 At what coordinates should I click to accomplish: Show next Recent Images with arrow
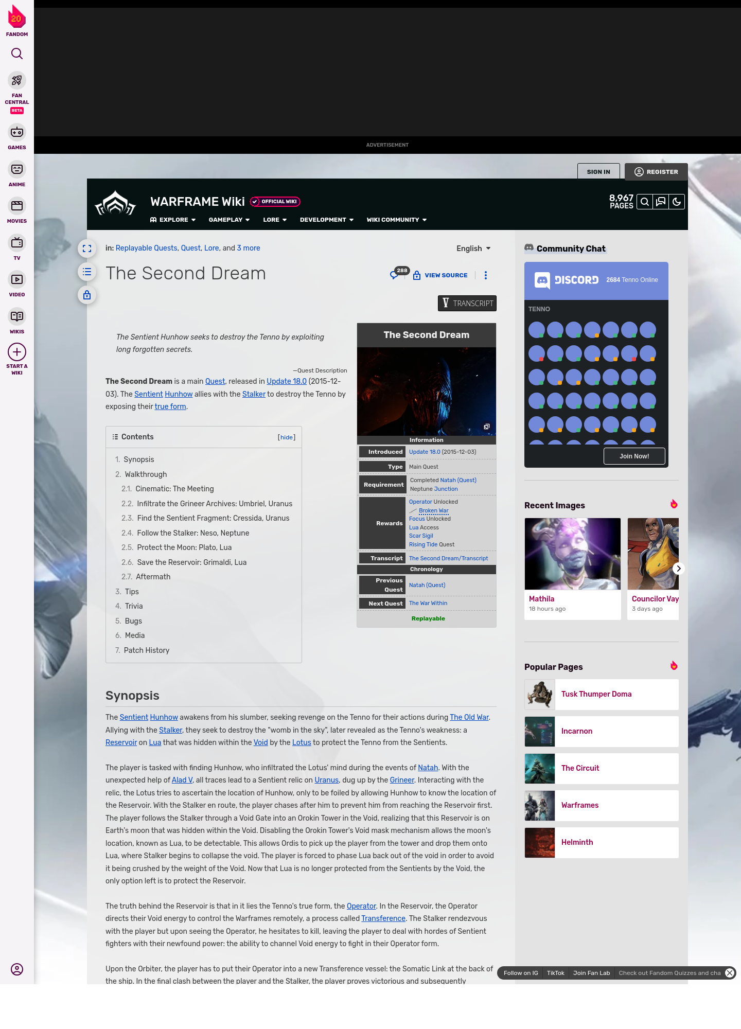click(678, 569)
